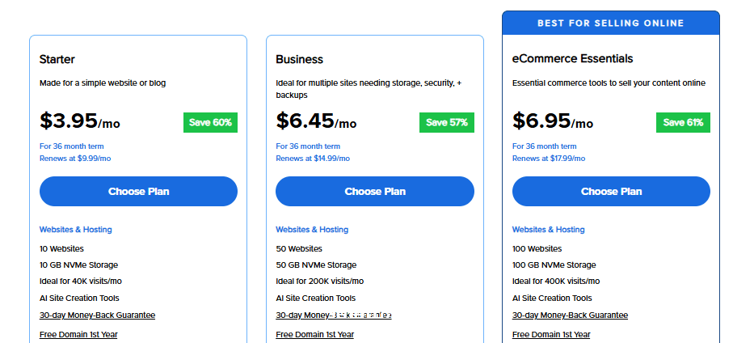This screenshot has width=733, height=343.
Task: Click Starter's Websites & Hosting heading
Action: (76, 229)
